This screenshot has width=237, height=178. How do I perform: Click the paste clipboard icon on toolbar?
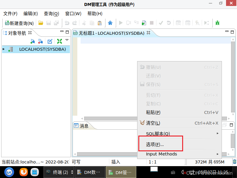pos(100,23)
